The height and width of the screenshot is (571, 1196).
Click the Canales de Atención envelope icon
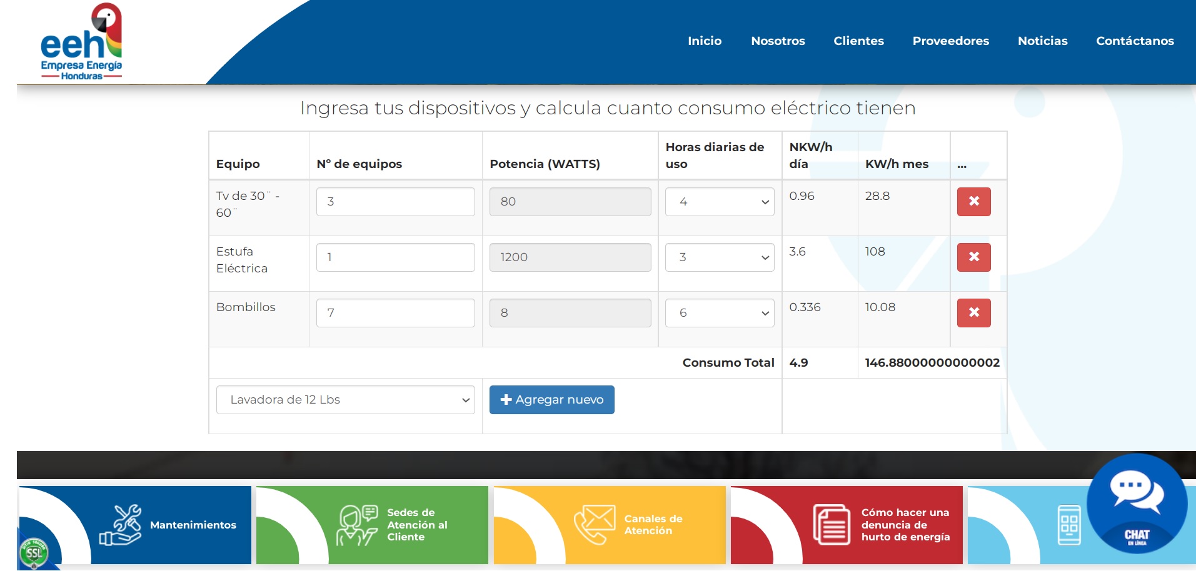[595, 525]
